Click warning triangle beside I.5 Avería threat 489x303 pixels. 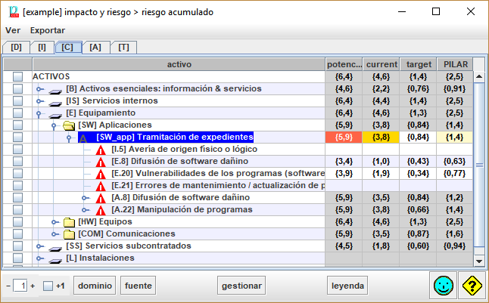click(x=101, y=150)
